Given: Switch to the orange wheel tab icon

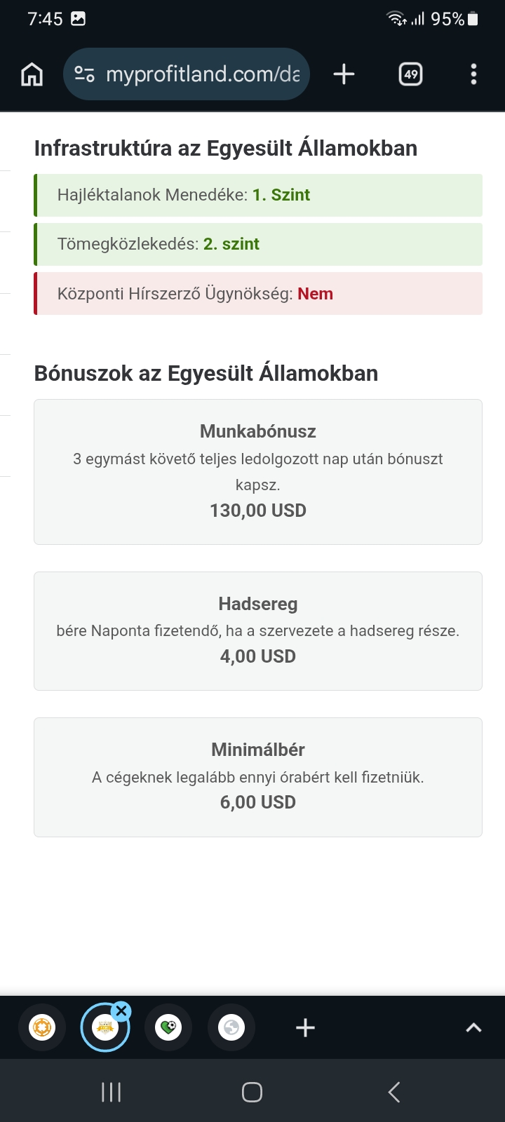Looking at the screenshot, I should (42, 1028).
